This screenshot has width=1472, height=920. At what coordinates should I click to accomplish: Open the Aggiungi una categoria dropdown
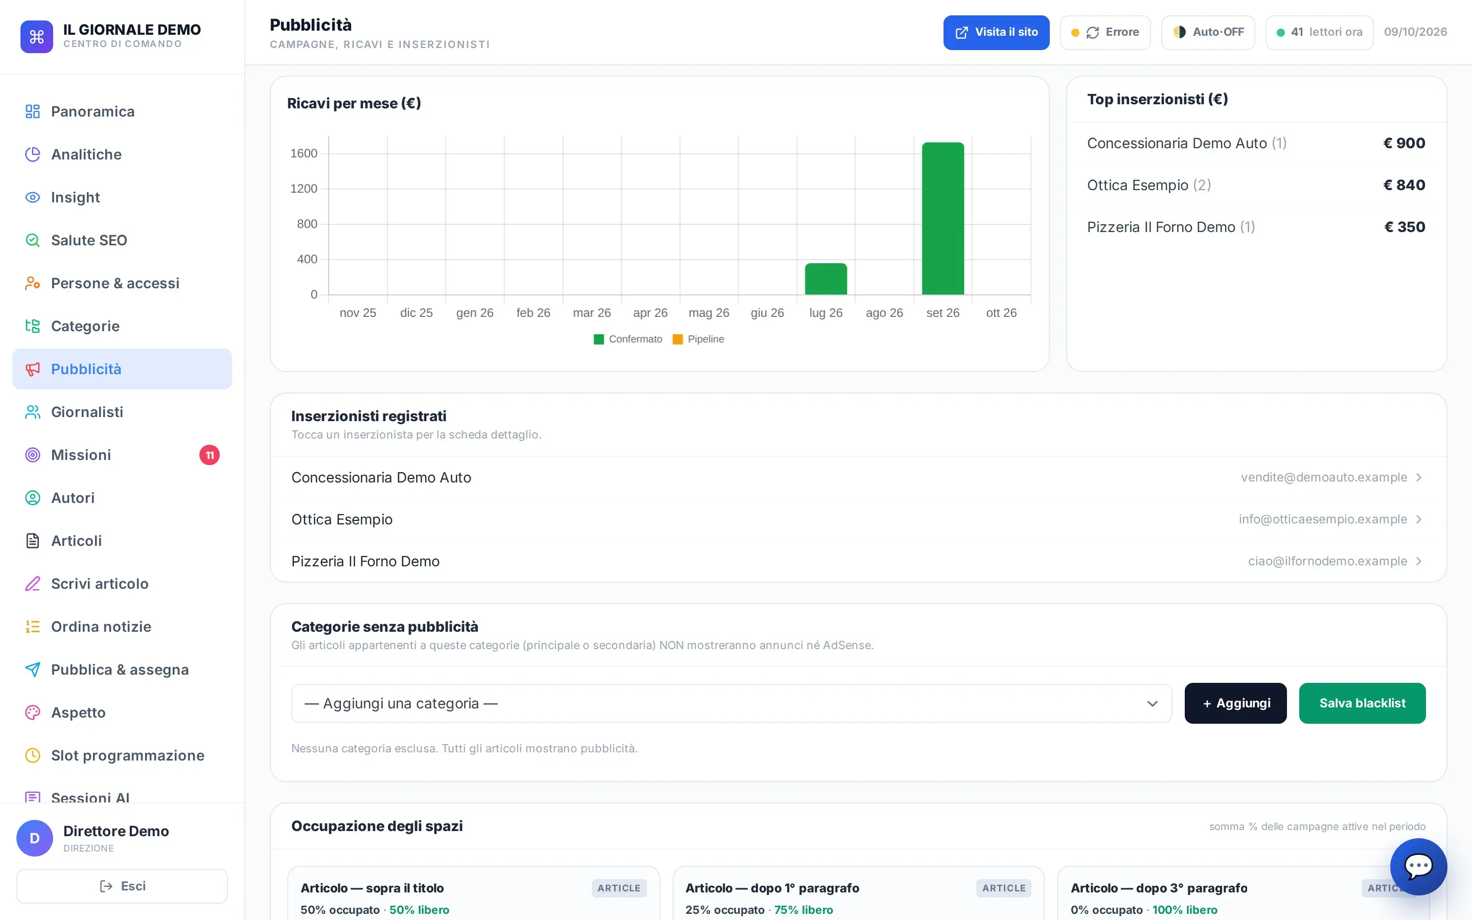(731, 703)
